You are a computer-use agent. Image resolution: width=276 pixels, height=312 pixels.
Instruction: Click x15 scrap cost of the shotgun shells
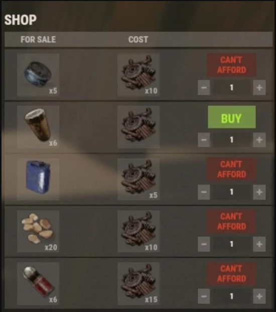(x=139, y=283)
